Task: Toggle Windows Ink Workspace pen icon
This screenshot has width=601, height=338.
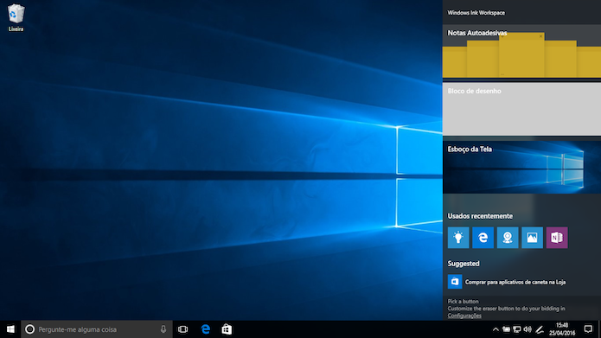Action: point(540,329)
